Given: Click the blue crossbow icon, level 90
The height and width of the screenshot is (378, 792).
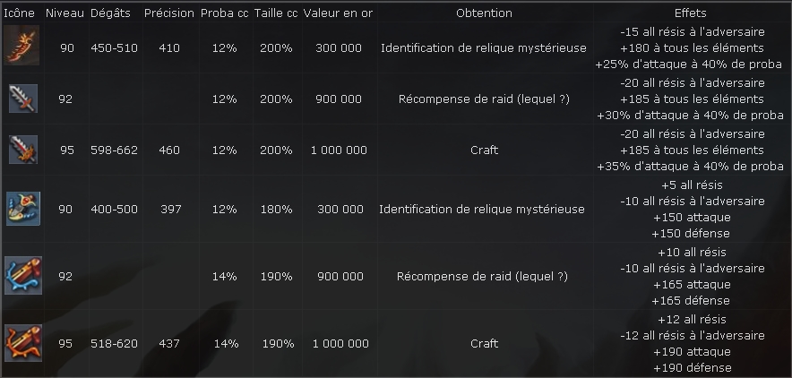Looking at the screenshot, I should click(x=23, y=209).
